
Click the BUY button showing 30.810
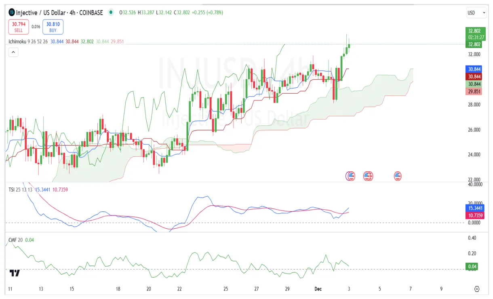[52, 26]
